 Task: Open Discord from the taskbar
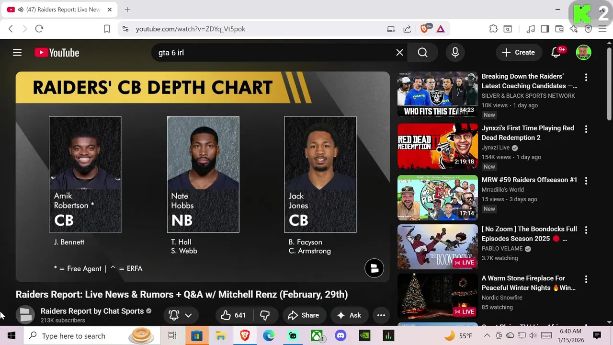coord(341,336)
